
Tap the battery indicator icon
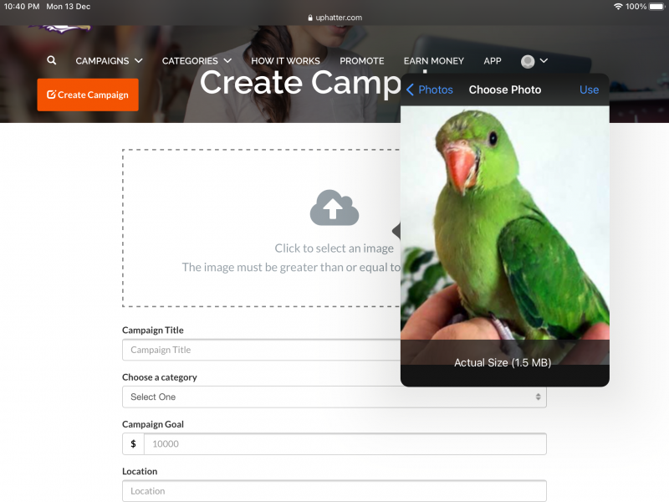click(x=657, y=7)
